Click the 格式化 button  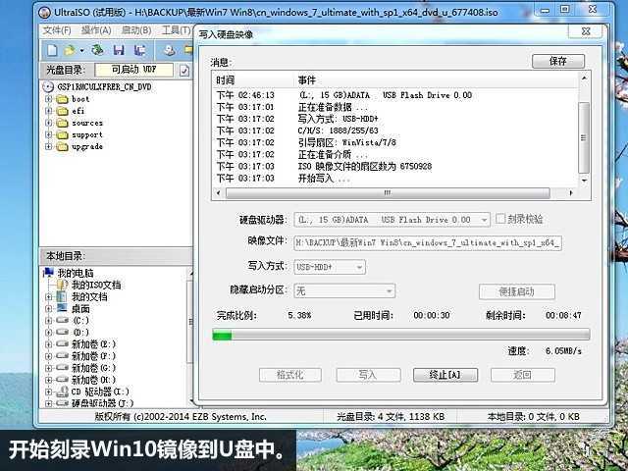(x=290, y=375)
